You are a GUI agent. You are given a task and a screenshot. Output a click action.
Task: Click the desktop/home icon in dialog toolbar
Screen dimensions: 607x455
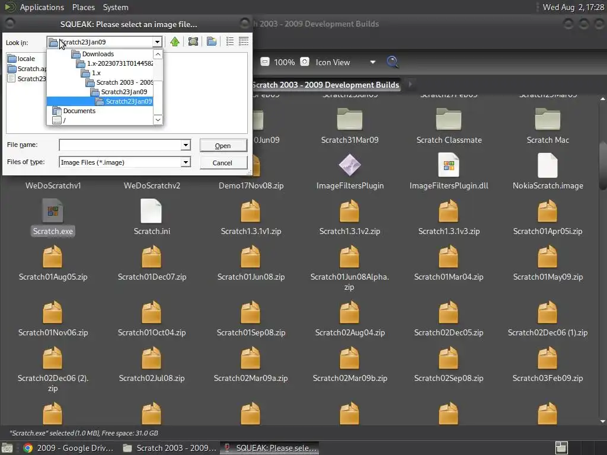[193, 41]
